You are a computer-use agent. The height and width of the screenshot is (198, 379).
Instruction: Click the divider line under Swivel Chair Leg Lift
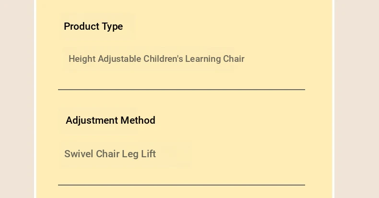click(181, 185)
